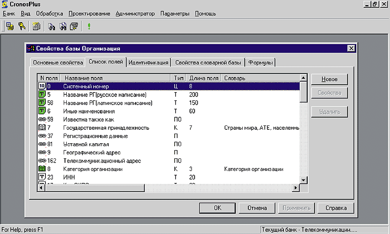Select the Уставной капитал row
This screenshot has width=390, height=234.
click(x=169, y=144)
